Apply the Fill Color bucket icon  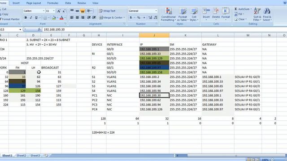pos(54,17)
